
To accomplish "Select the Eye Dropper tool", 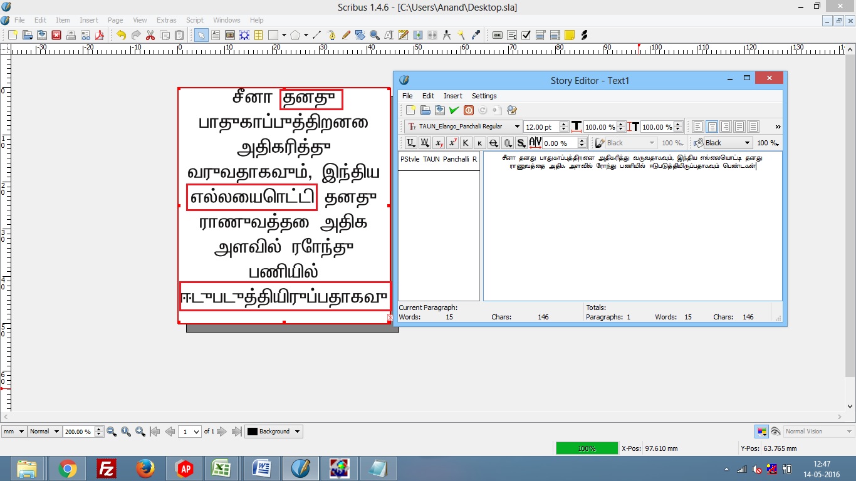I will click(476, 35).
